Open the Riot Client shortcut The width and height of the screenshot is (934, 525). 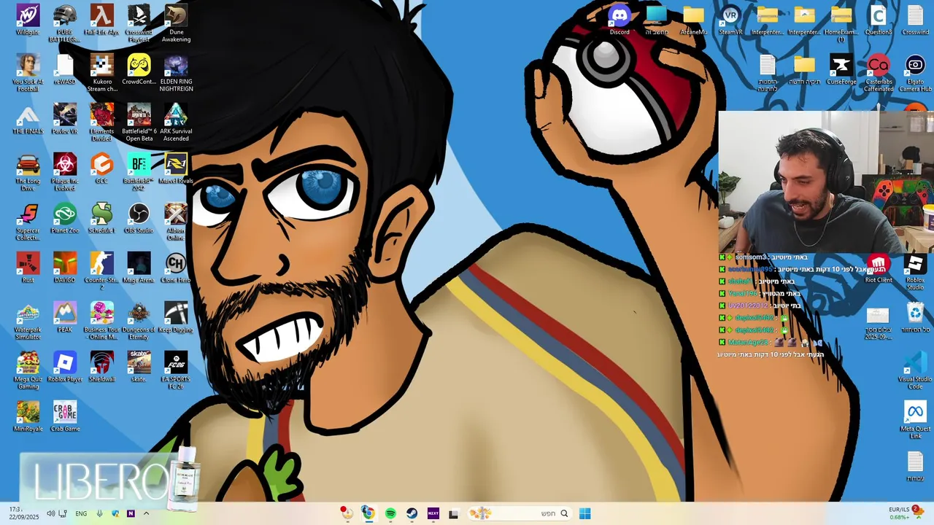879,268
